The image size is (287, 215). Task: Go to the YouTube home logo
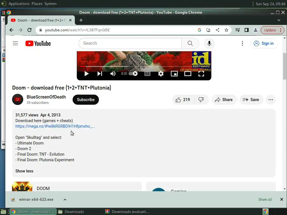click(38, 43)
